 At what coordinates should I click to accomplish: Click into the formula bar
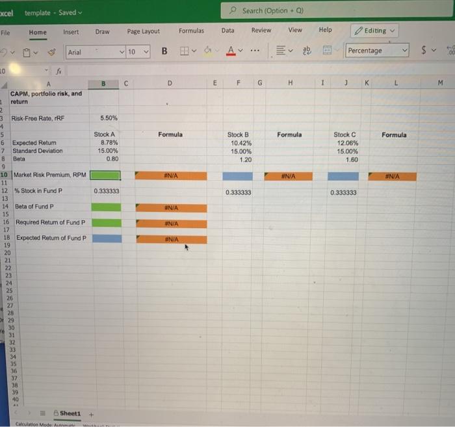click(x=260, y=70)
